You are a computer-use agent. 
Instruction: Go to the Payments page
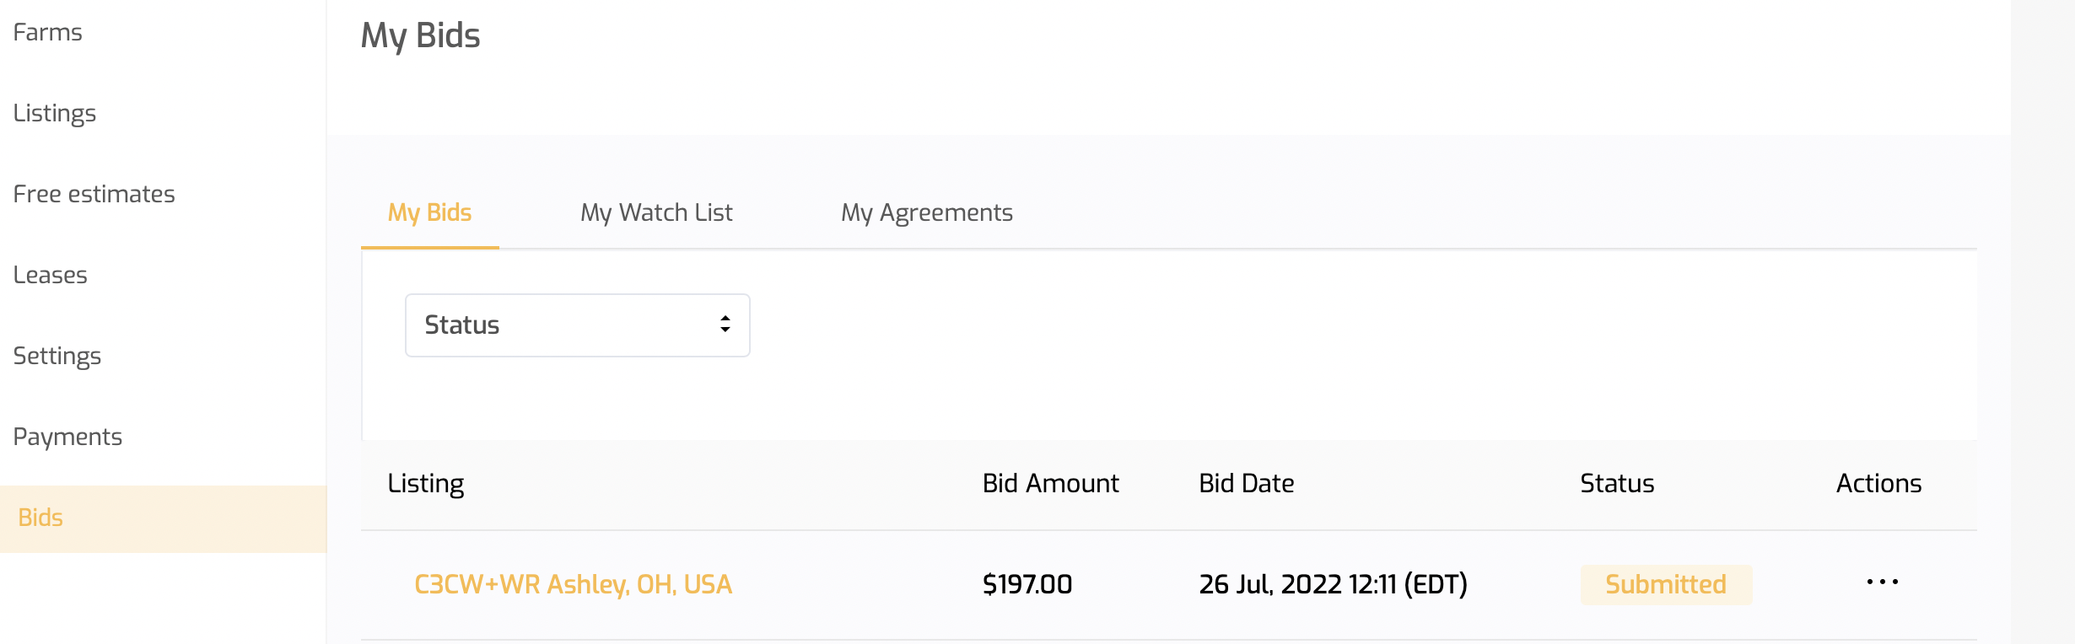[68, 437]
